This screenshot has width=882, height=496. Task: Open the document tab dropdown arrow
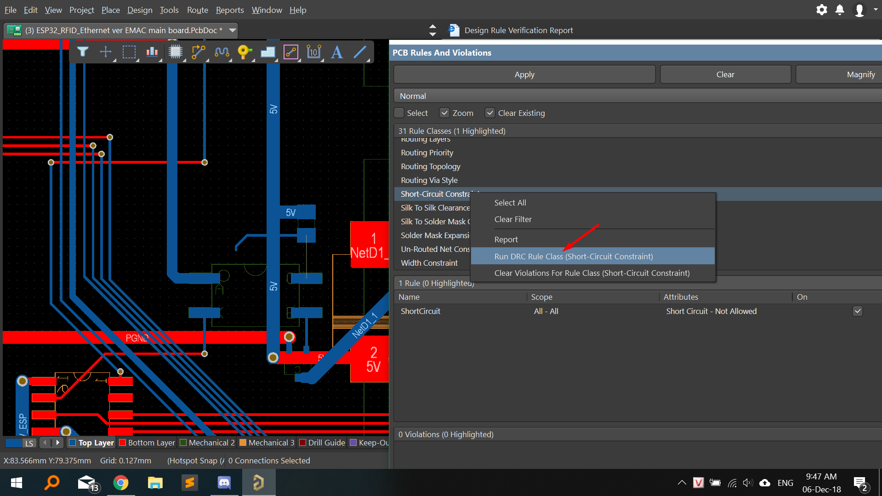click(233, 30)
